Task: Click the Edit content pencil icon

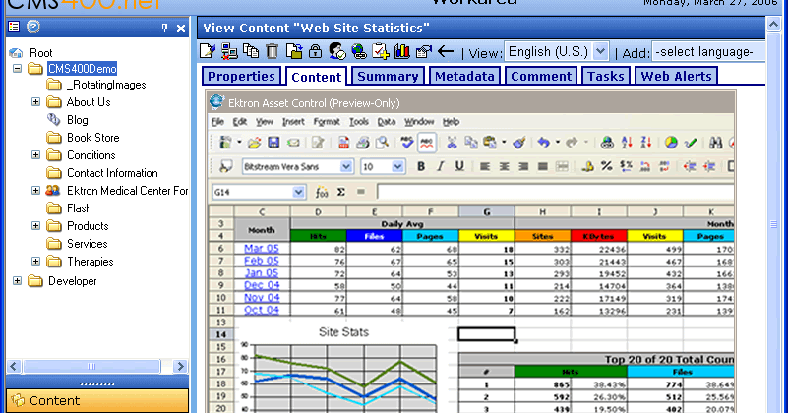Action: point(207,51)
